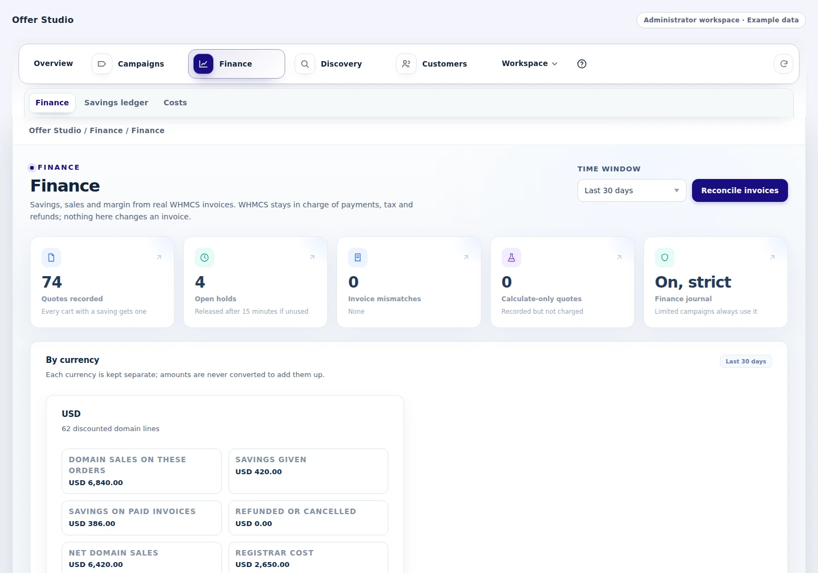The image size is (818, 573).
Task: Click the "USD 2,650.00" registrar cost value
Action: 262,565
